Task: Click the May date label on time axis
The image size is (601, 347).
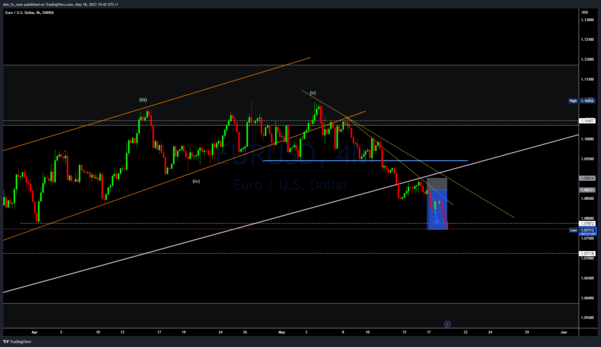Action: (x=282, y=332)
